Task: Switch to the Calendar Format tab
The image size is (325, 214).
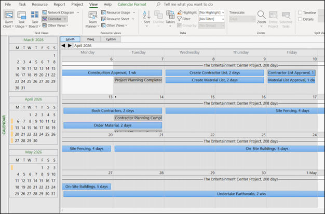Action: [133, 4]
